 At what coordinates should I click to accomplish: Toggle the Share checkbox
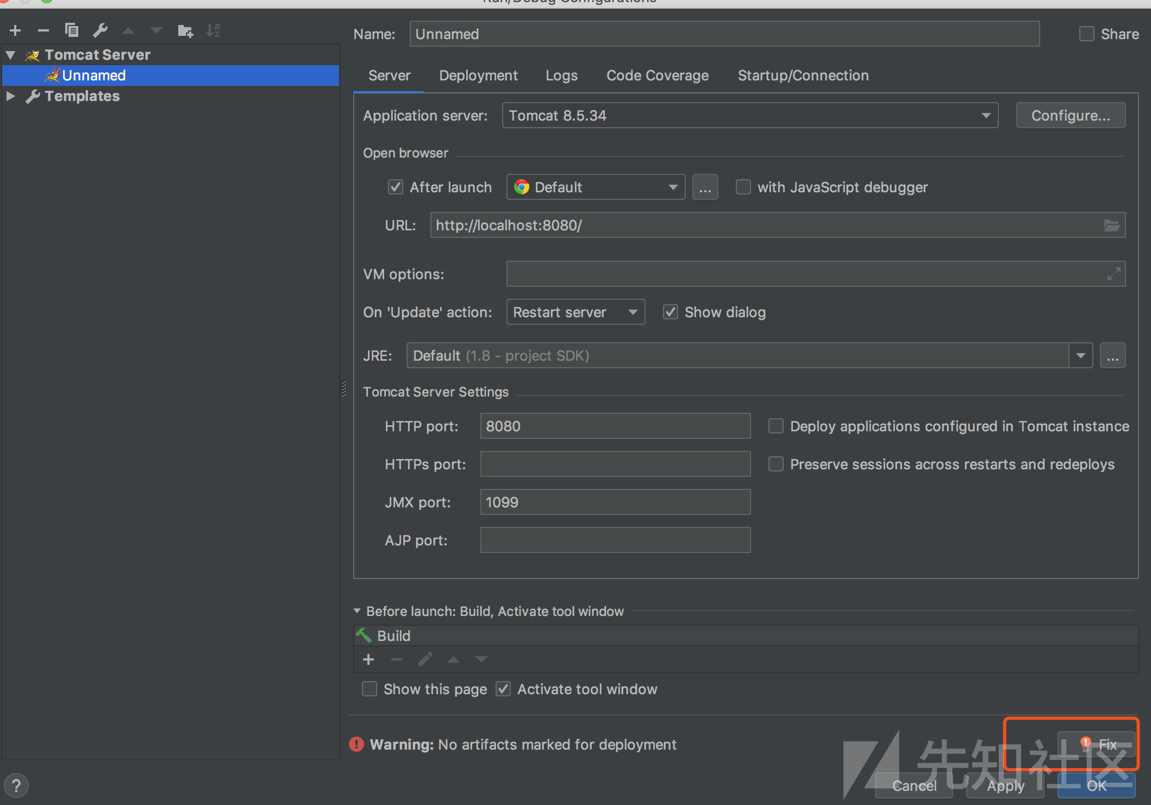pos(1086,34)
